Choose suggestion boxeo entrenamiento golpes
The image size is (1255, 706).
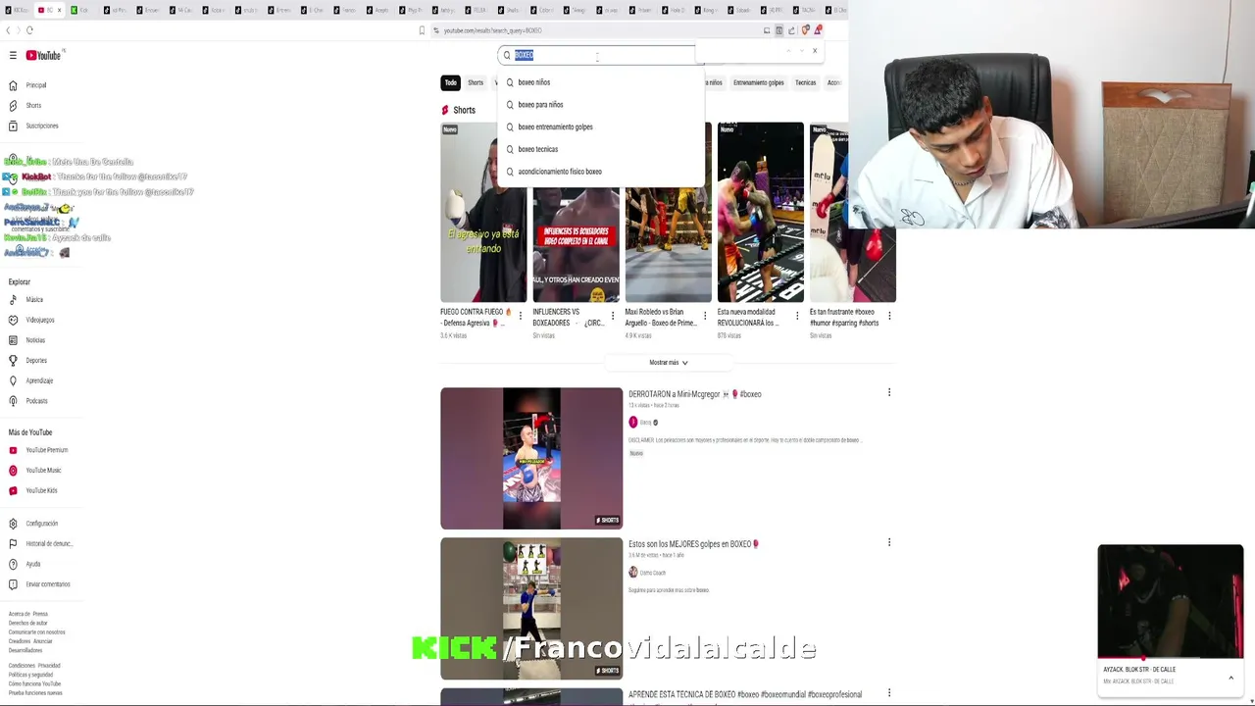click(600, 127)
